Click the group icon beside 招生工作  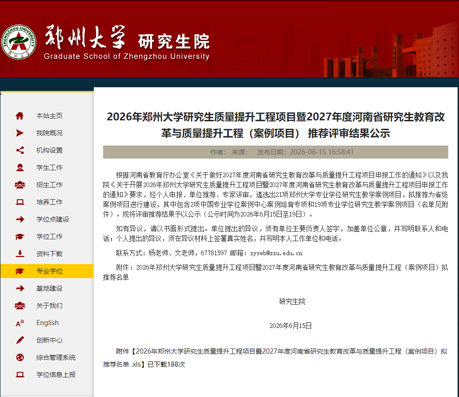20,185
